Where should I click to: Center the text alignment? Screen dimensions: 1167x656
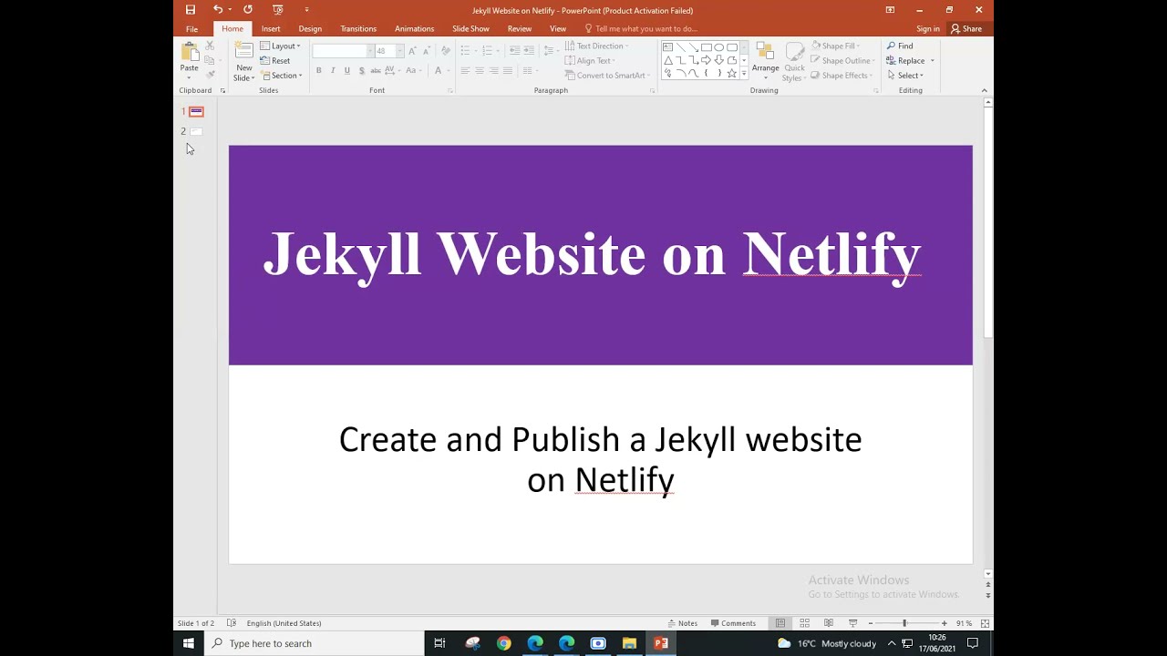click(480, 71)
